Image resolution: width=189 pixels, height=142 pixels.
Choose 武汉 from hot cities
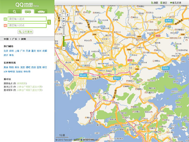pos(6,55)
